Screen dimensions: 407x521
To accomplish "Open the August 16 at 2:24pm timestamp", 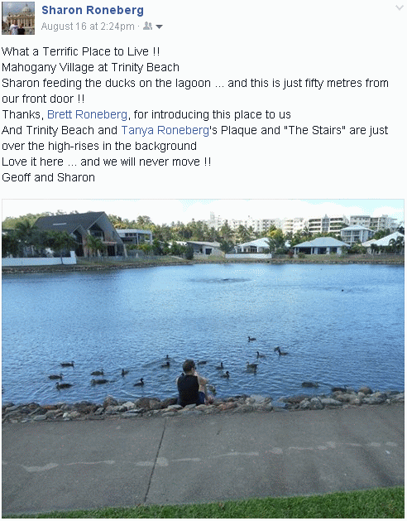I will [x=88, y=27].
